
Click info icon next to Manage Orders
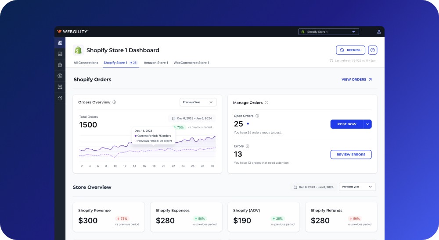click(266, 102)
